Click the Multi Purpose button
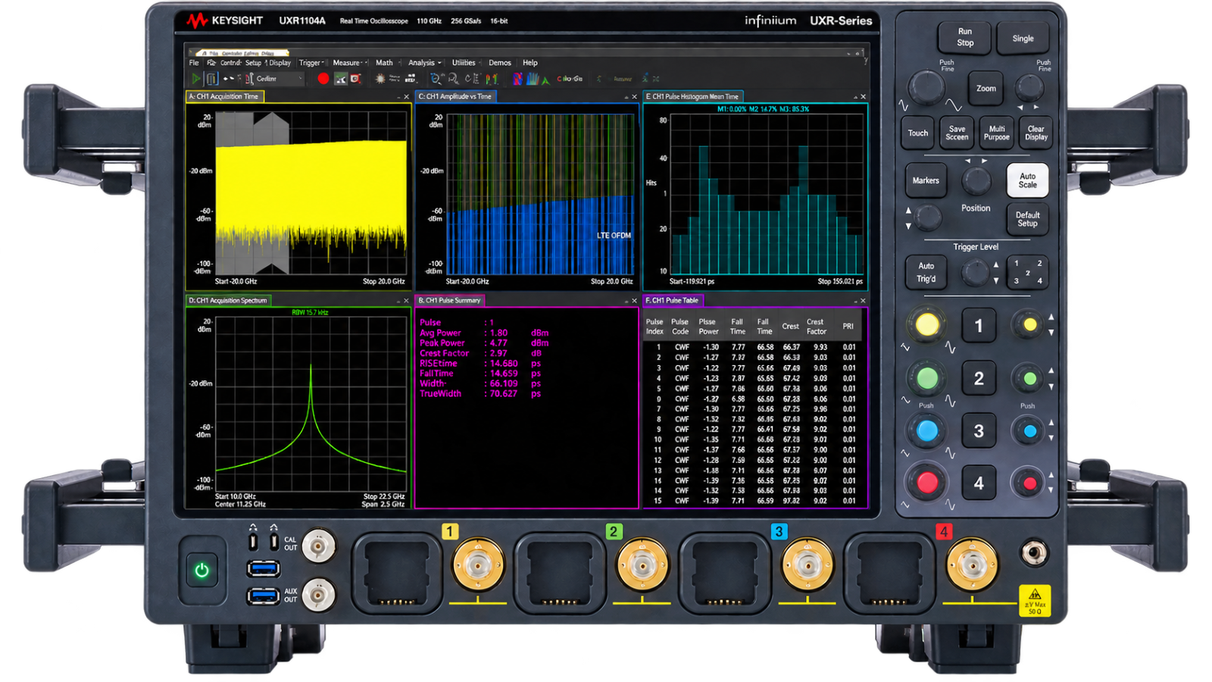 (x=997, y=133)
